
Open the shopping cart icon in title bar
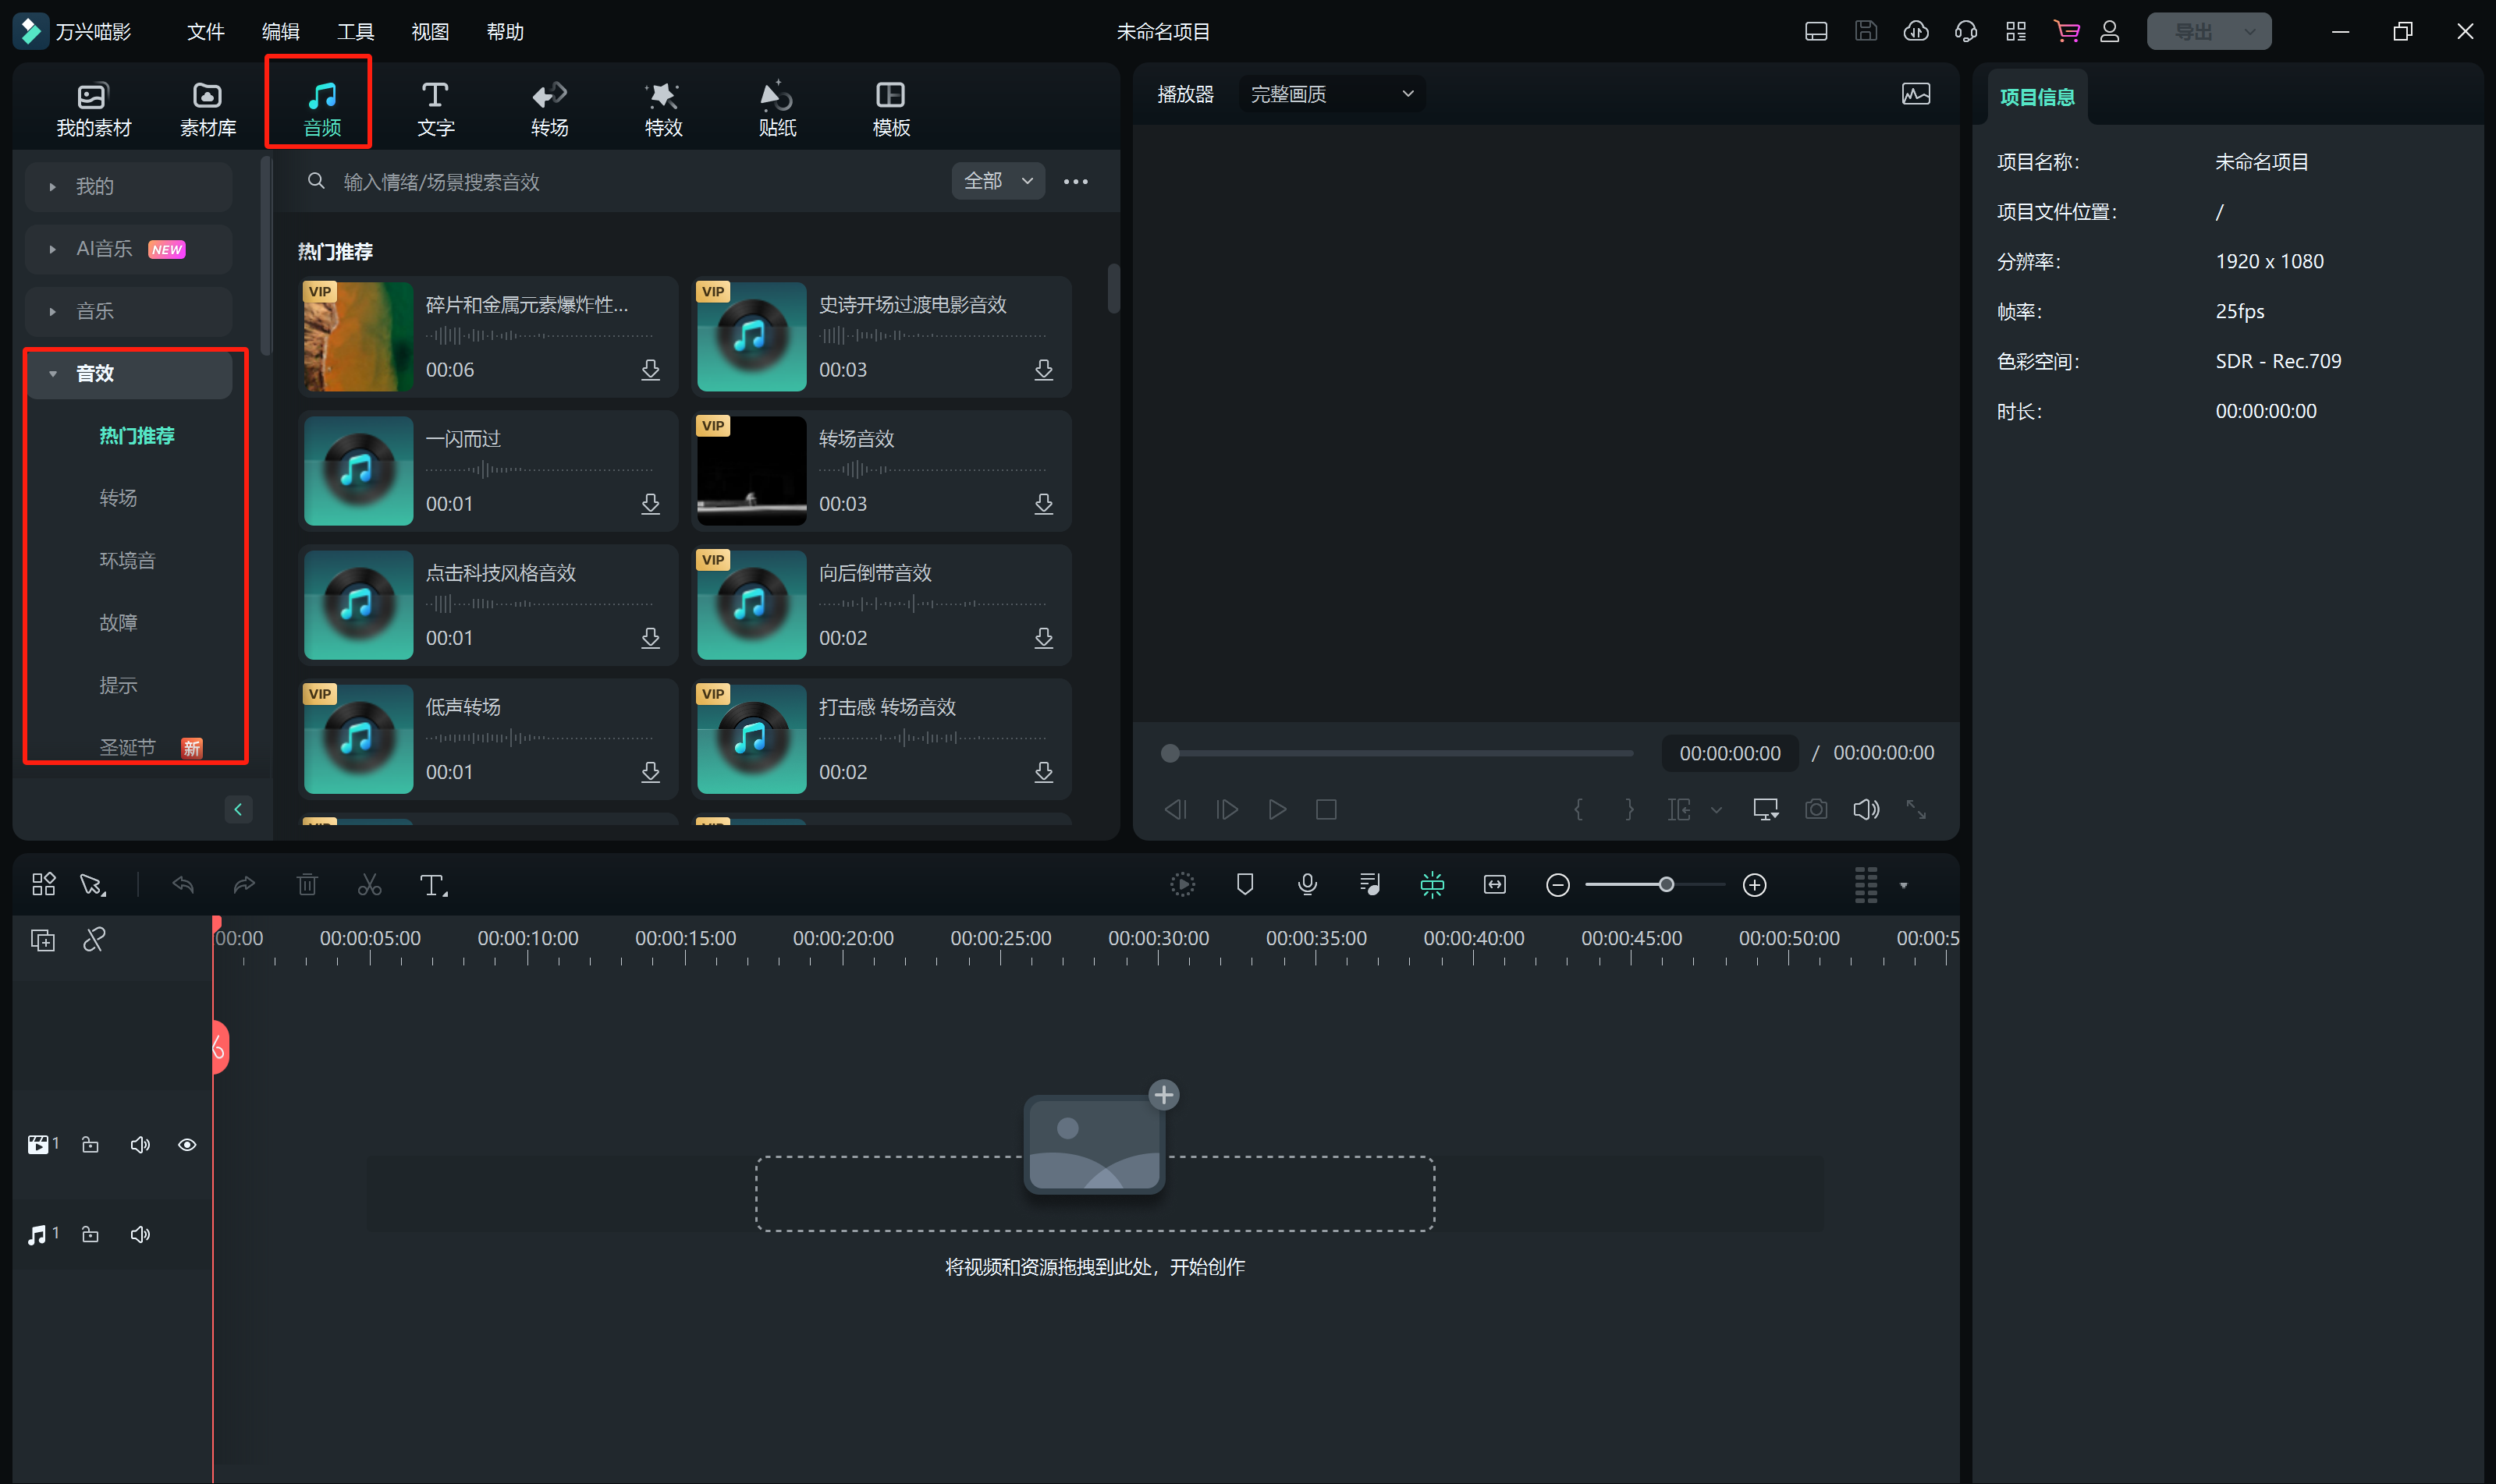(2066, 32)
